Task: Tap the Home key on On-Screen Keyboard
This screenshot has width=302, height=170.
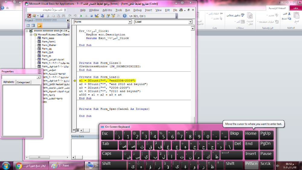Action: pos(251,135)
